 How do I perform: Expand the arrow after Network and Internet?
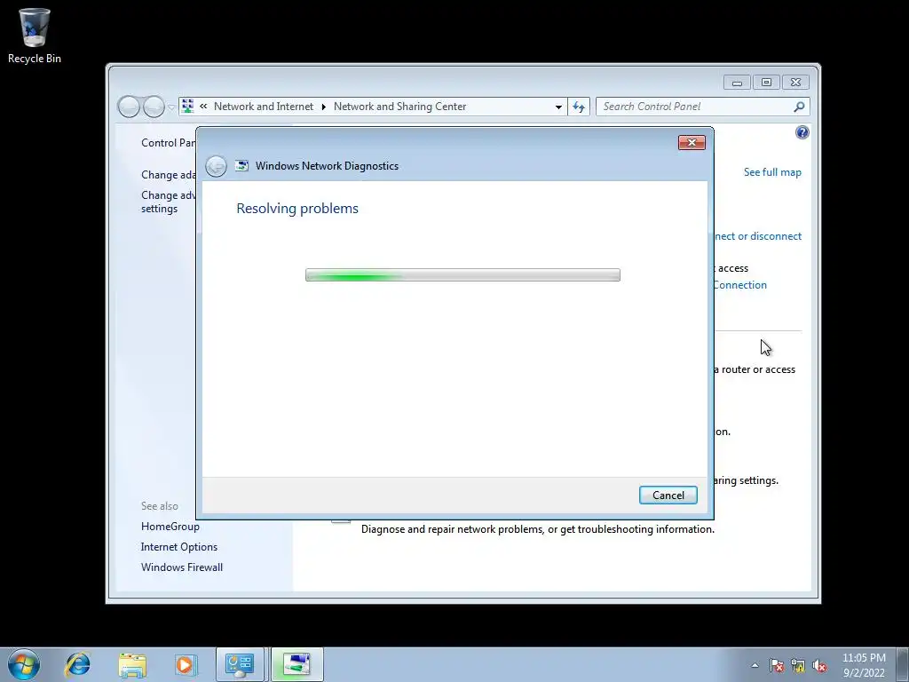click(x=323, y=107)
